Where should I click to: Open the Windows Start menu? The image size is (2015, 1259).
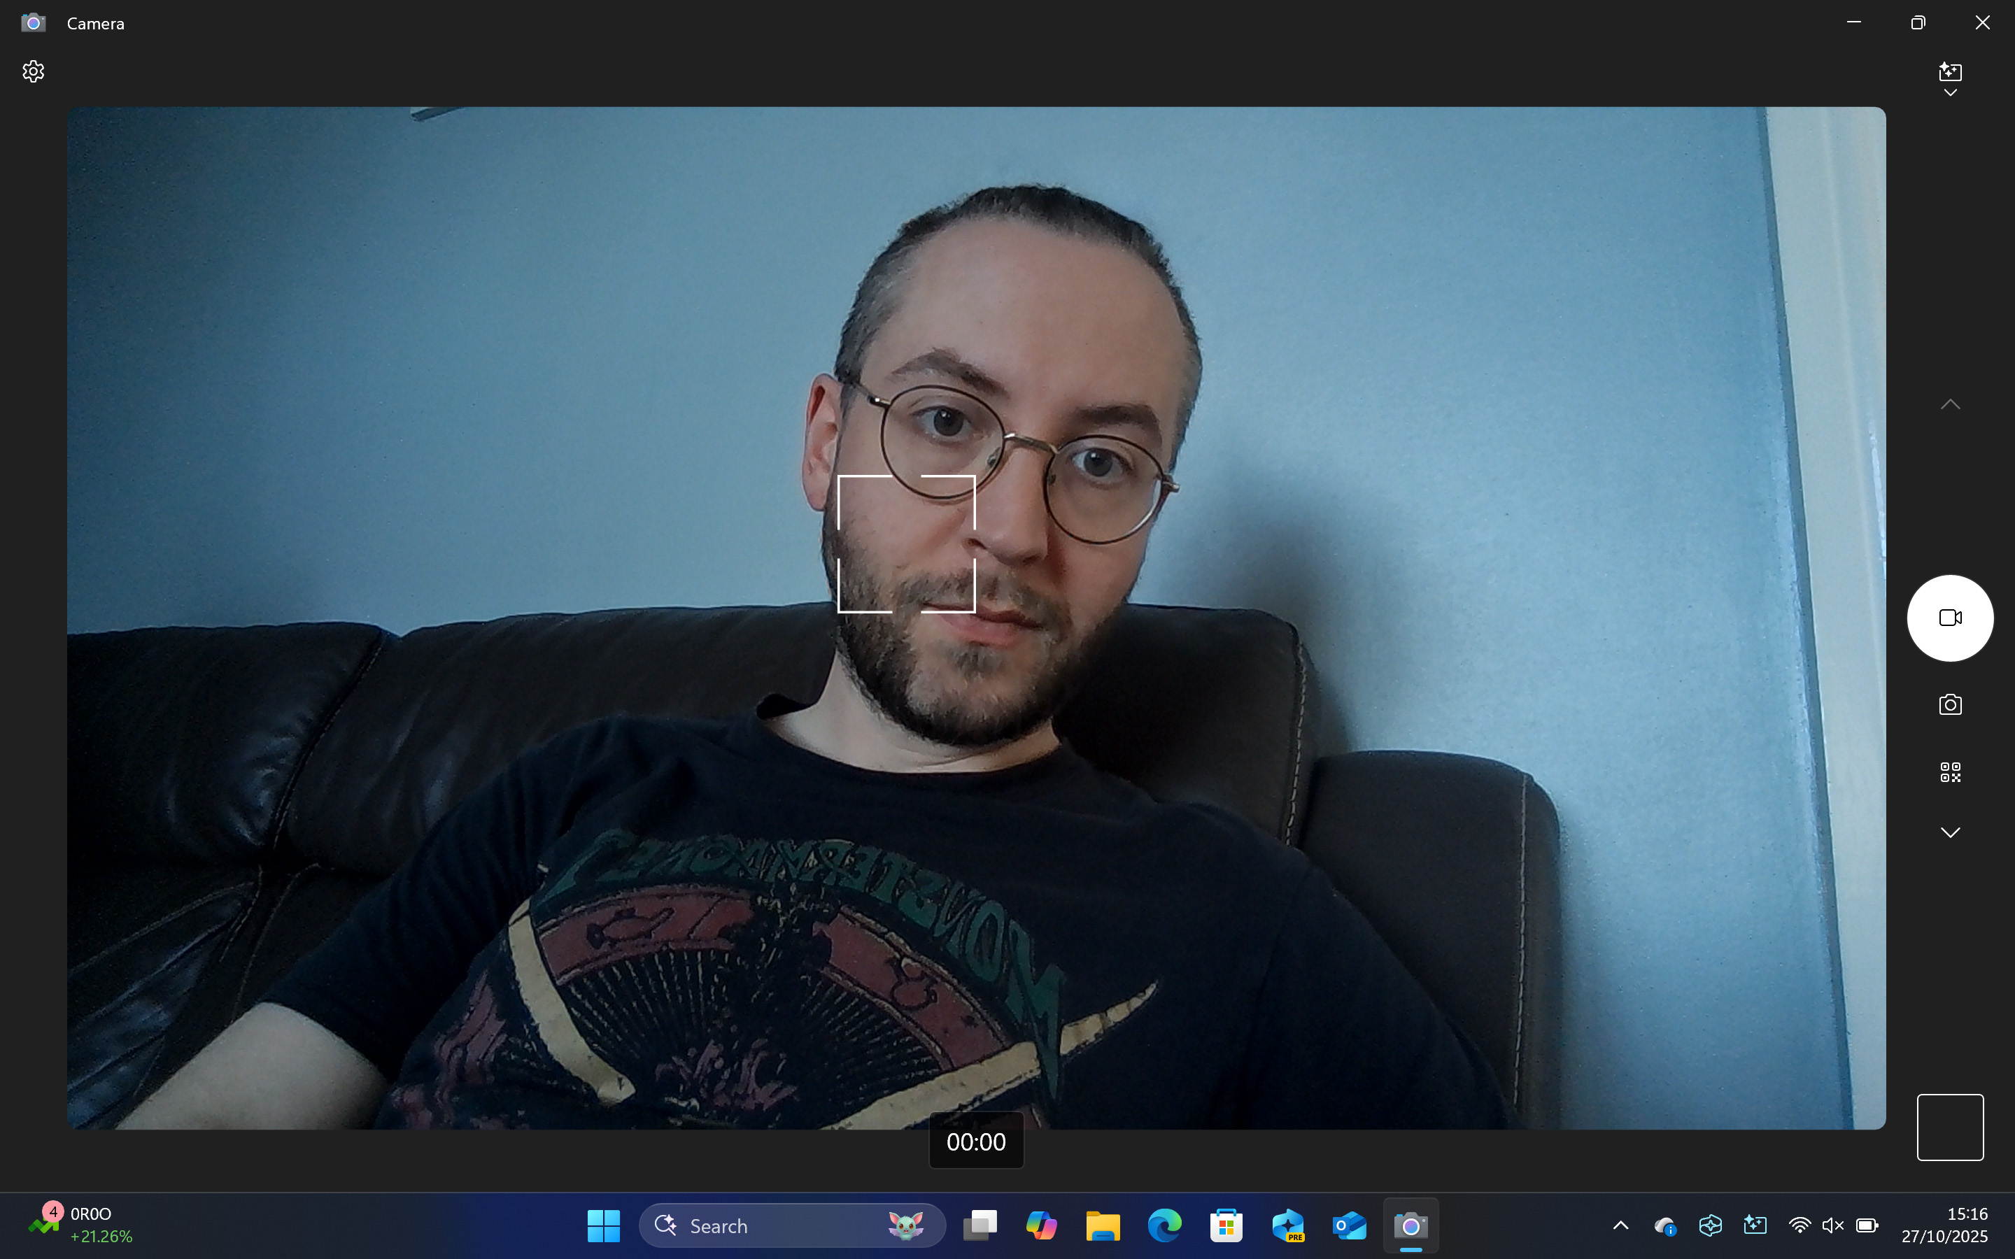click(603, 1225)
